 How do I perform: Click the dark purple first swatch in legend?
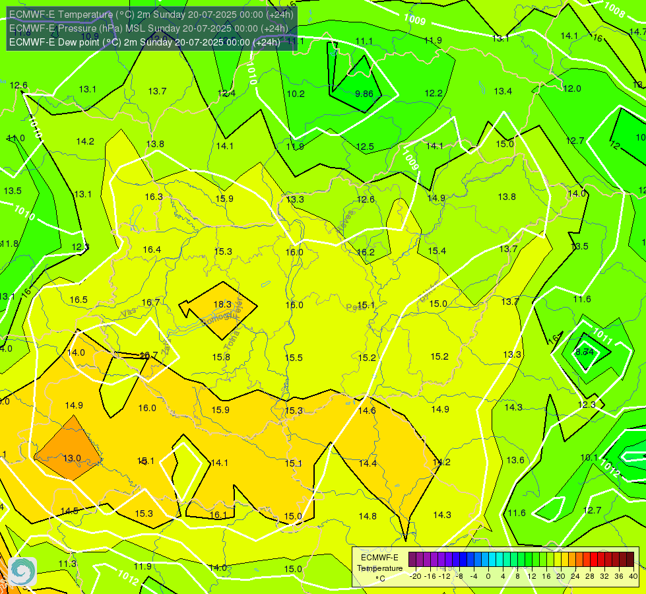coord(412,560)
